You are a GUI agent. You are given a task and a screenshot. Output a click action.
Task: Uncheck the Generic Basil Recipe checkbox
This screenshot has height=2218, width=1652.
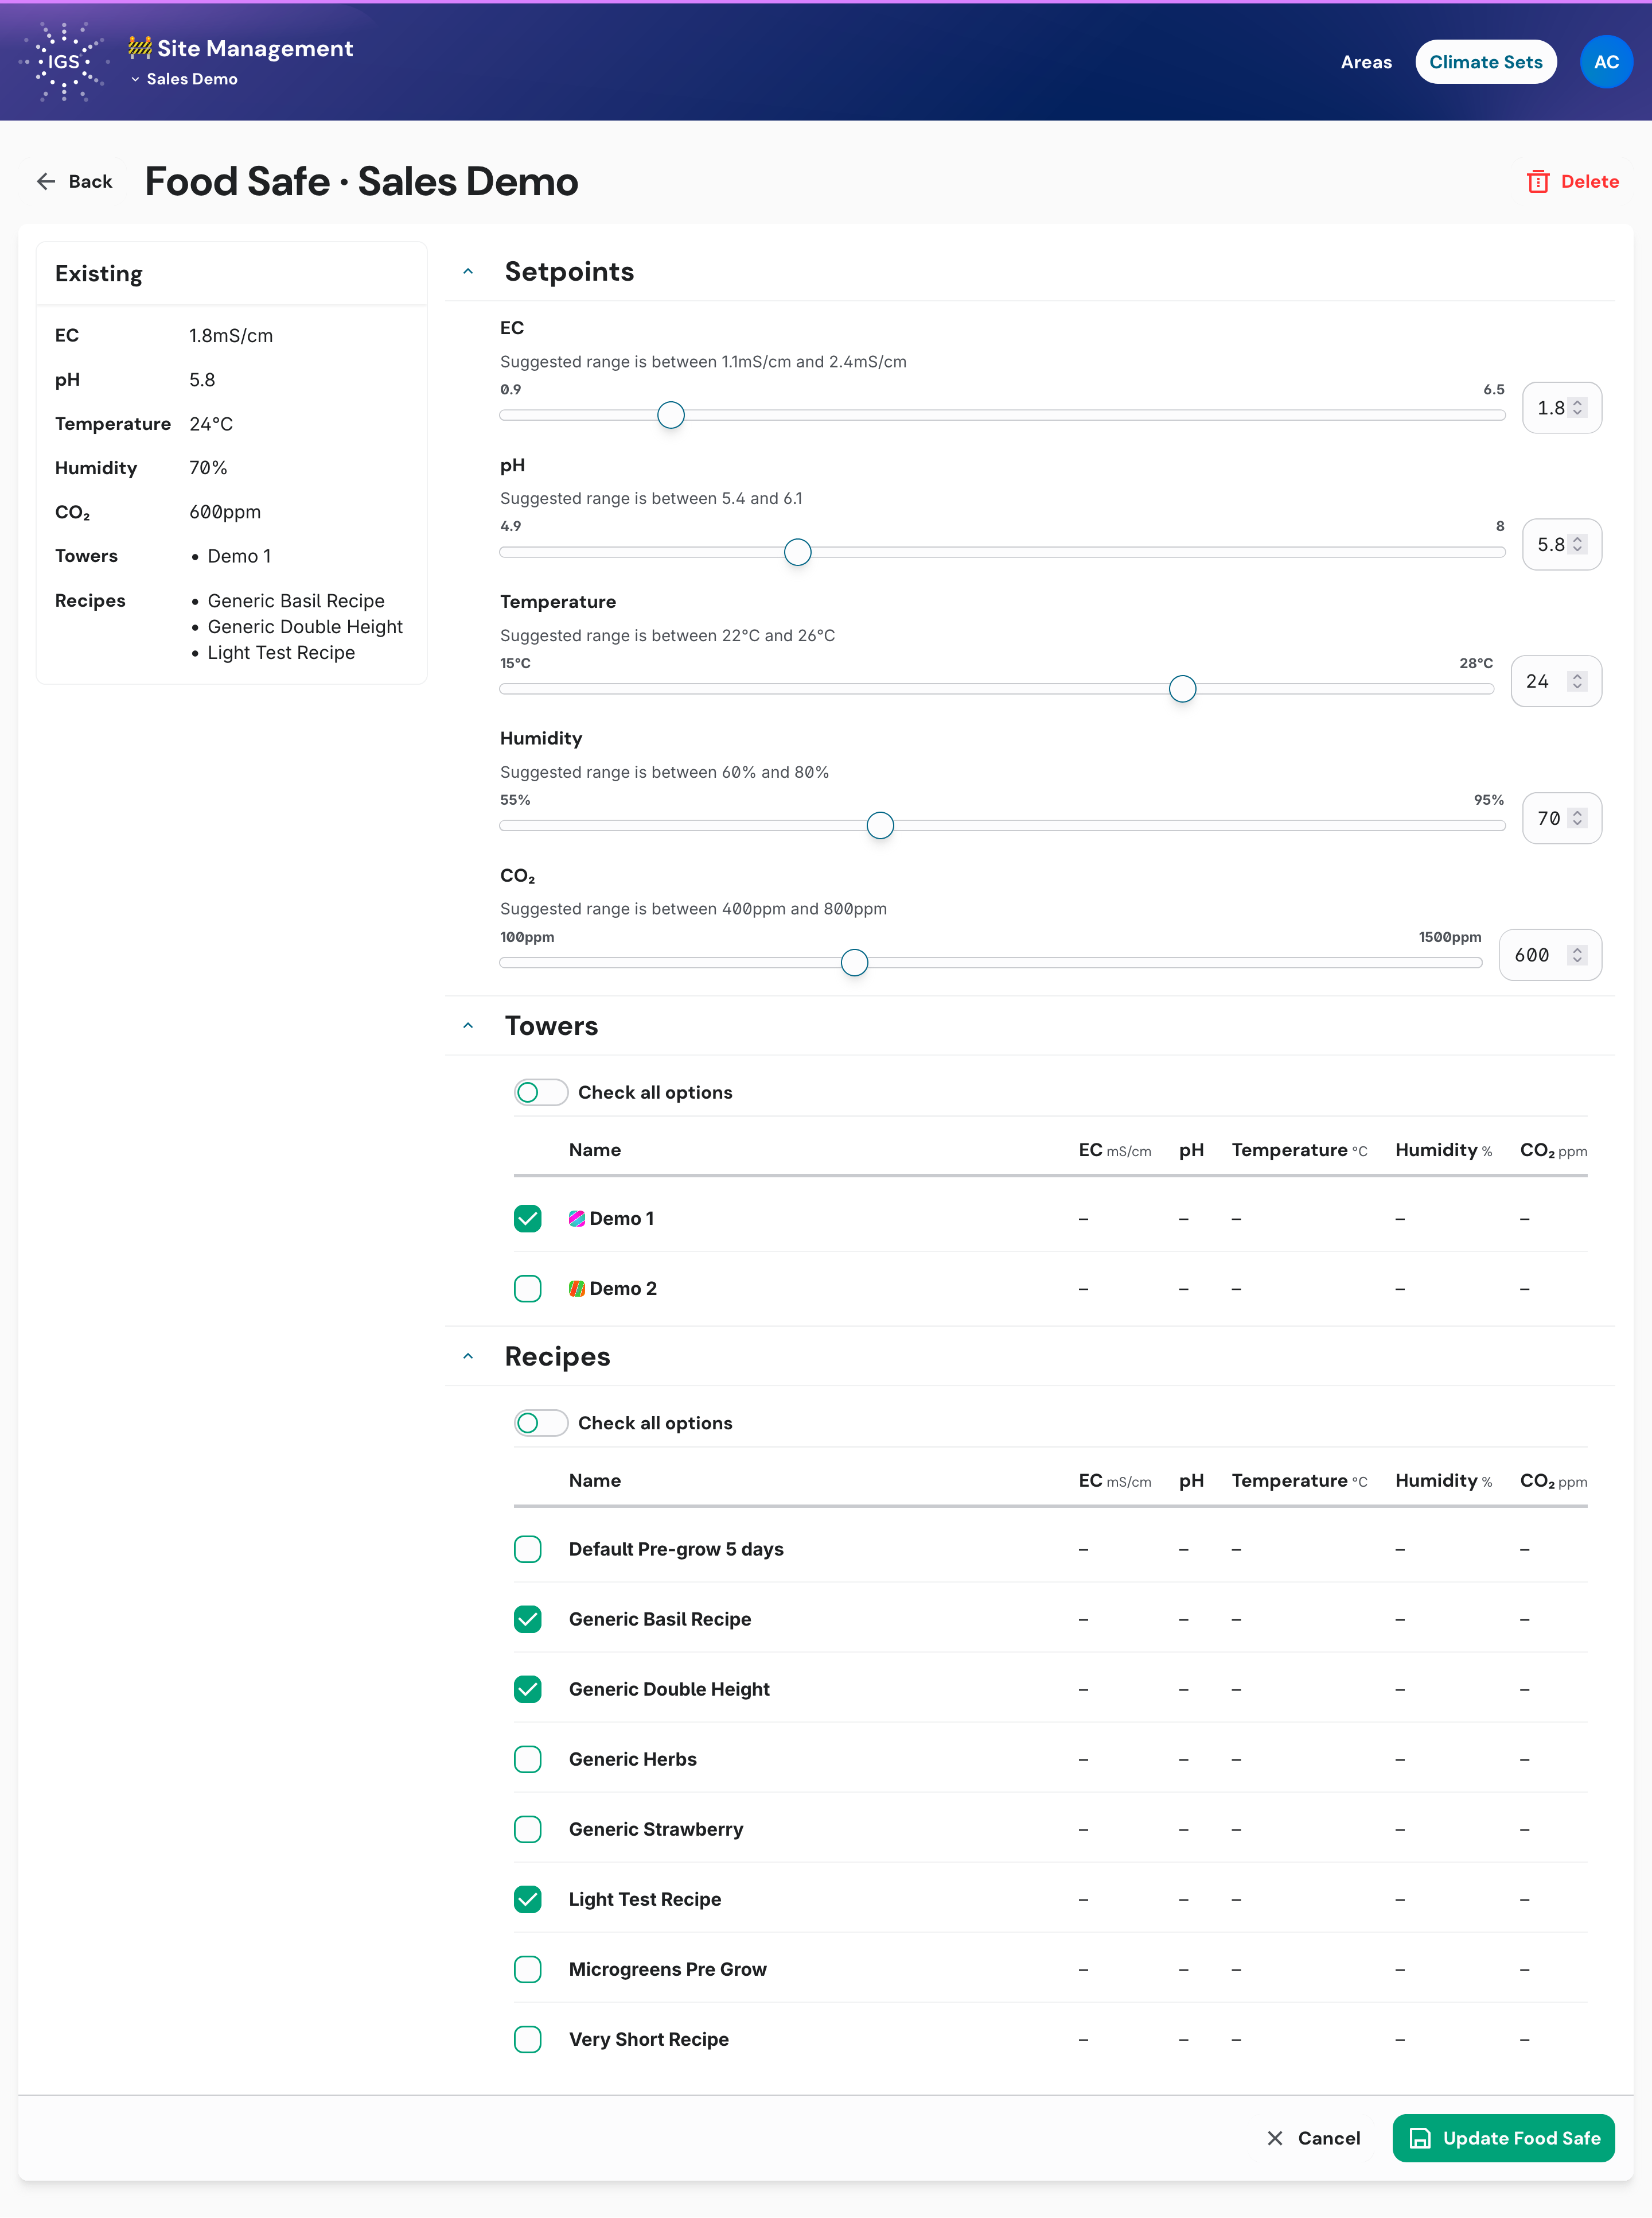click(528, 1619)
